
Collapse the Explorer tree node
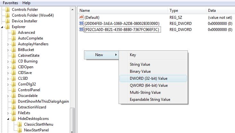pos(3,27)
